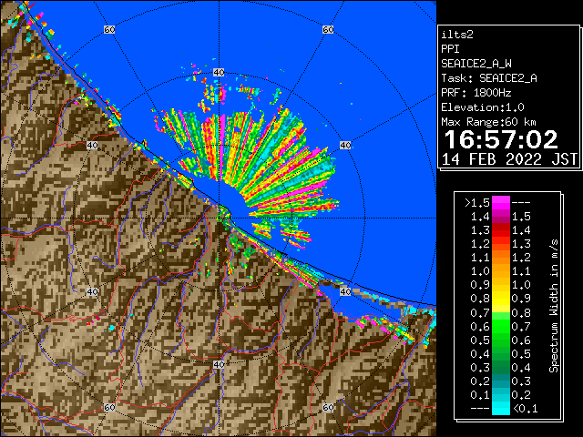Click the '0.1' label in legend's left column
The height and width of the screenshot is (437, 583).
[480, 394]
